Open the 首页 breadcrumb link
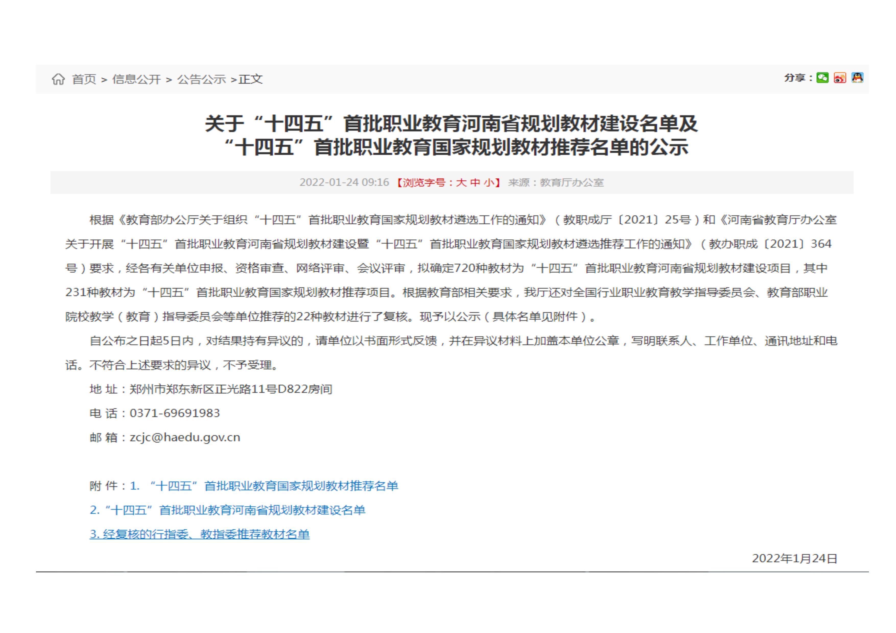 click(x=84, y=79)
